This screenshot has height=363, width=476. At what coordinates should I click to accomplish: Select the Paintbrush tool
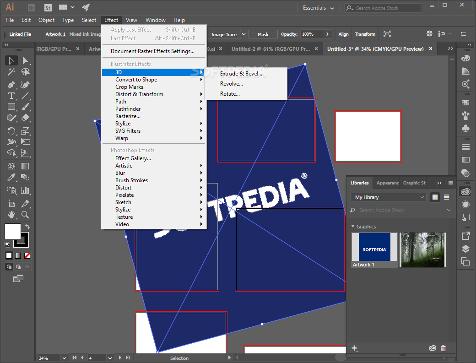(26, 107)
